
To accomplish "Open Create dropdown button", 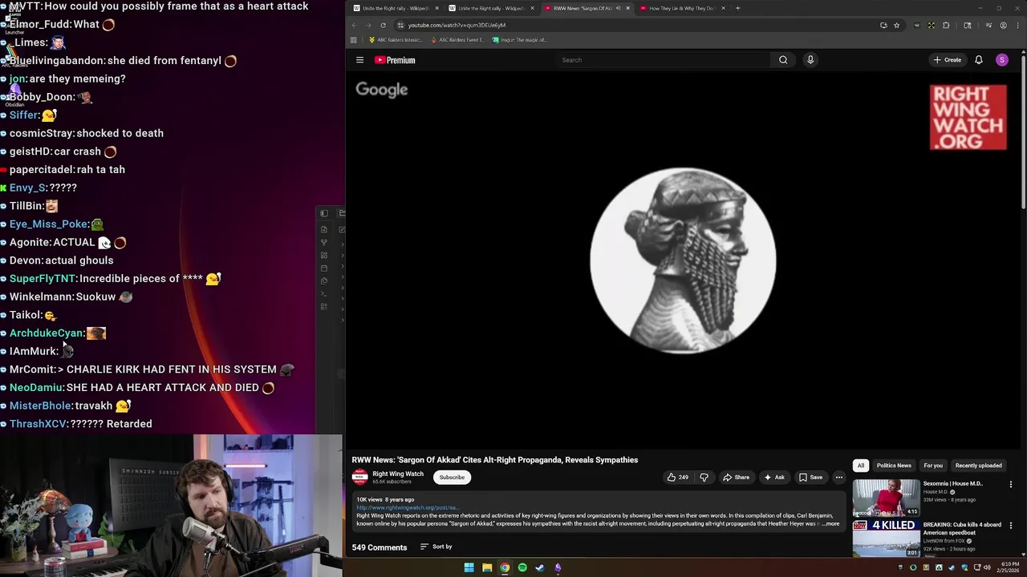I will 948,60.
